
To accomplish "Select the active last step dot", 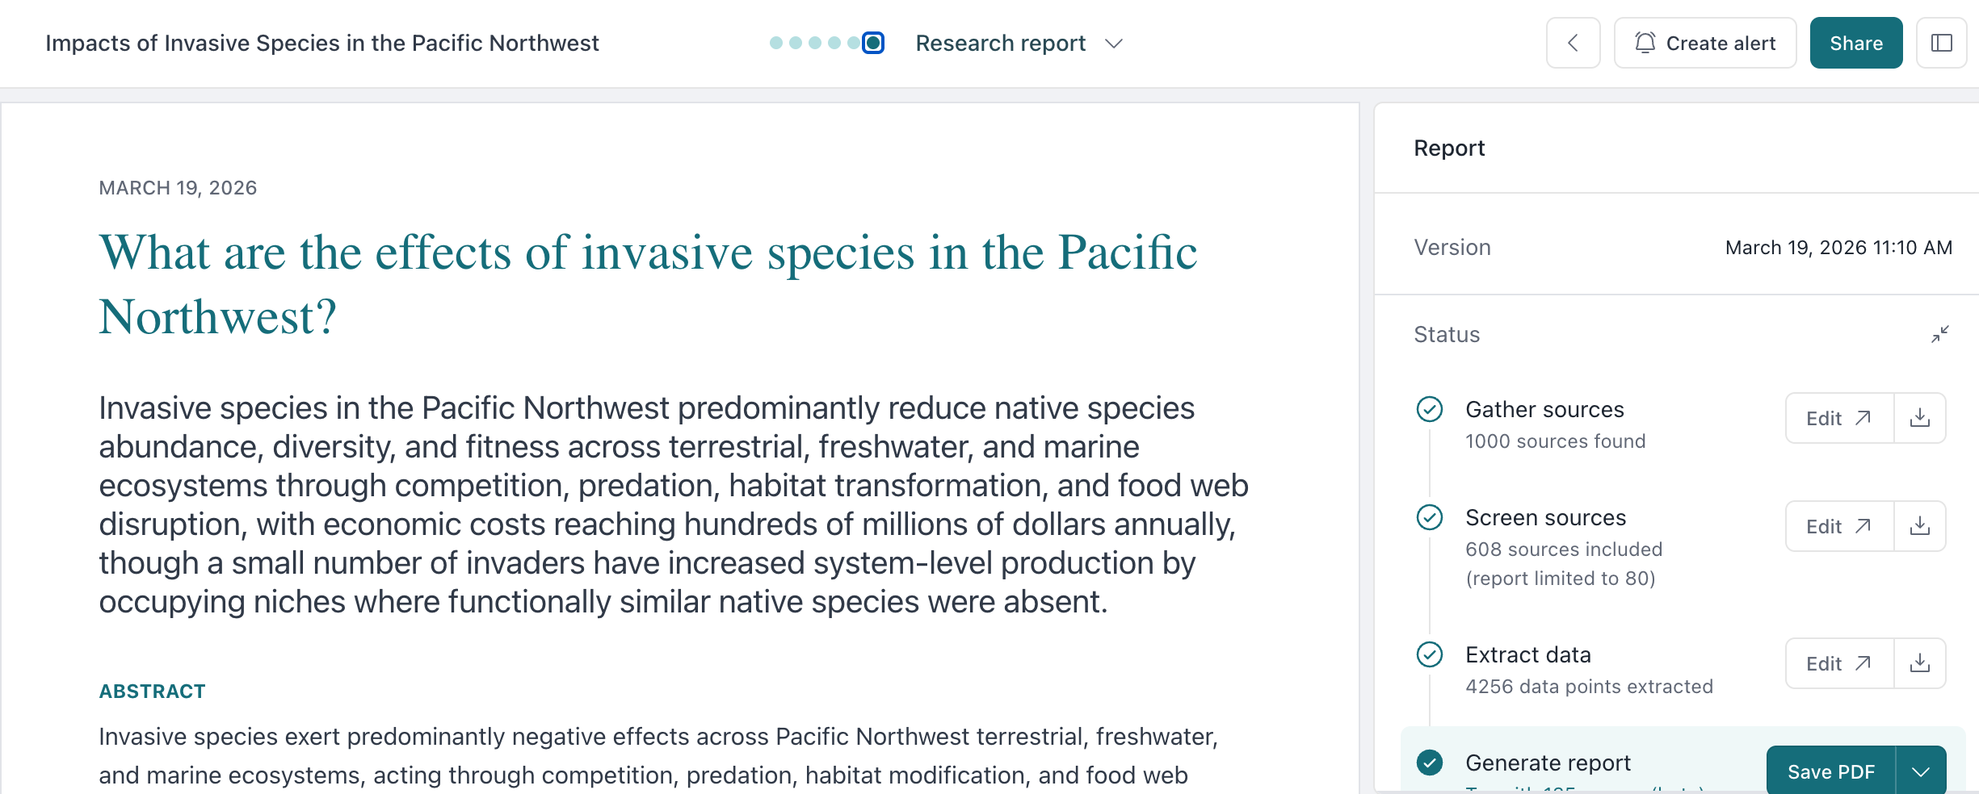I will [x=873, y=43].
